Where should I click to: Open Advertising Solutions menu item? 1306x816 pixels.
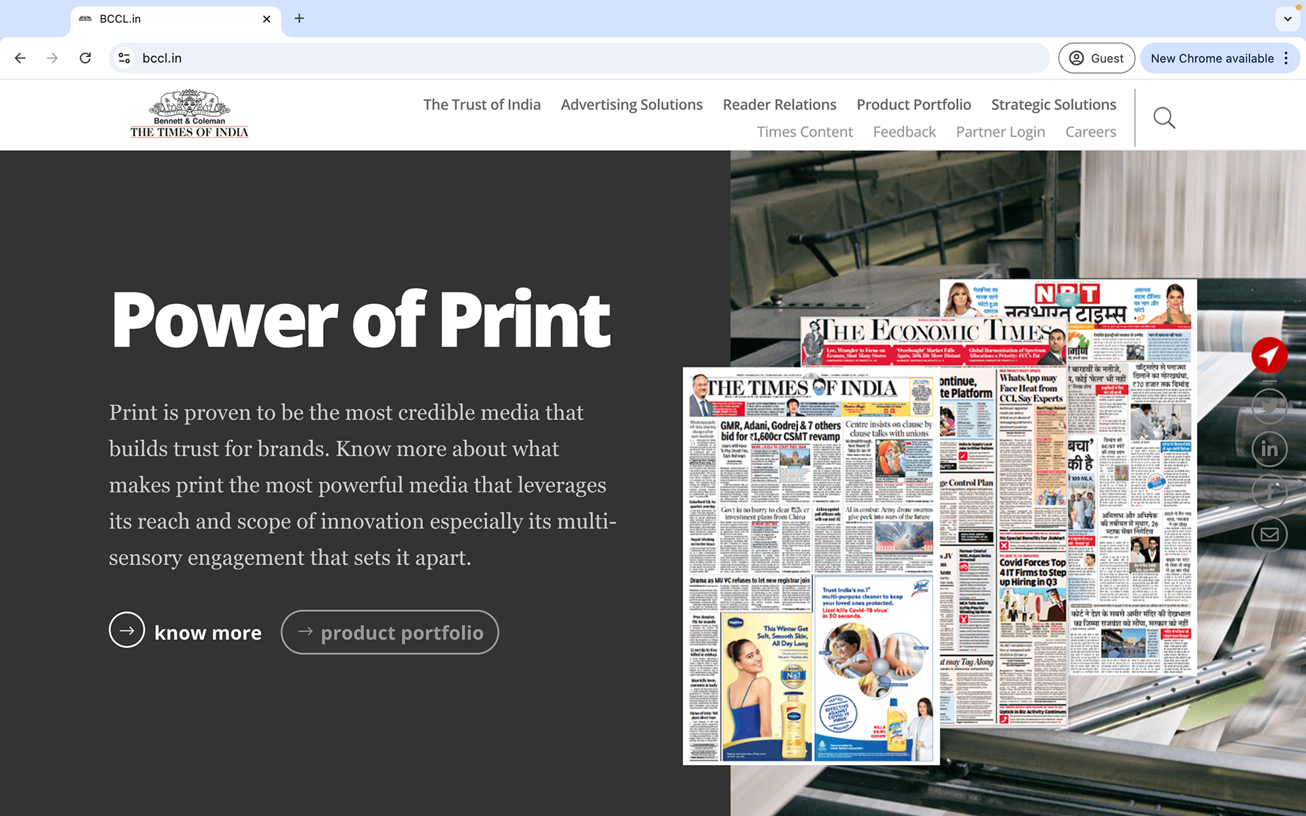[x=631, y=105]
